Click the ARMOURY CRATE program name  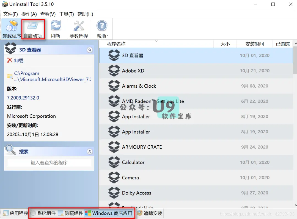(x=142, y=147)
